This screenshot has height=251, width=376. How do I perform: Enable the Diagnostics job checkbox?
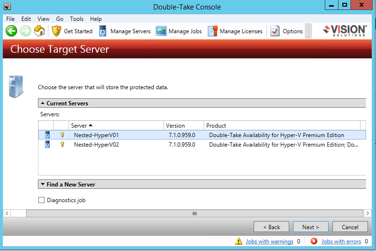(41, 200)
